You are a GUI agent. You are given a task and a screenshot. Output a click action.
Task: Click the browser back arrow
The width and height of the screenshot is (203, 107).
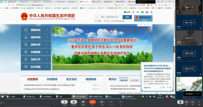point(2,5)
